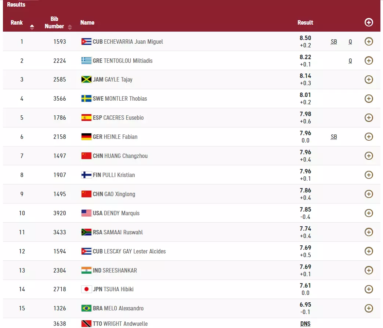The image size is (383, 328).
Task: Click the Sweden flag icon
Action: (86, 98)
